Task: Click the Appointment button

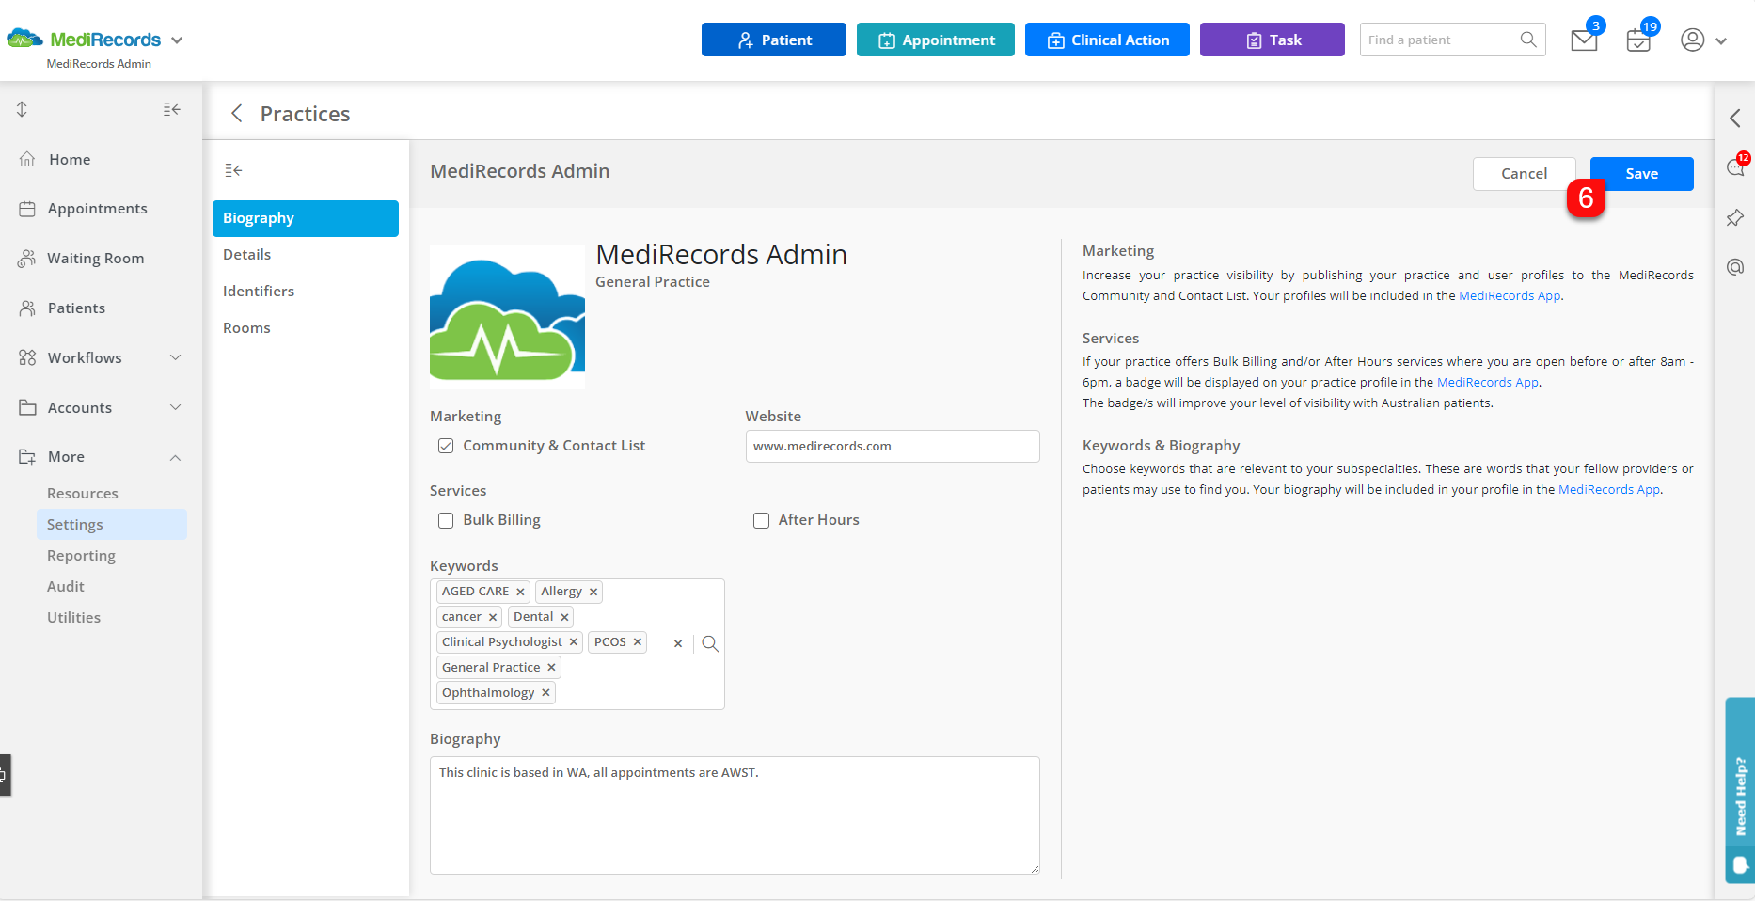Action: pos(936,40)
